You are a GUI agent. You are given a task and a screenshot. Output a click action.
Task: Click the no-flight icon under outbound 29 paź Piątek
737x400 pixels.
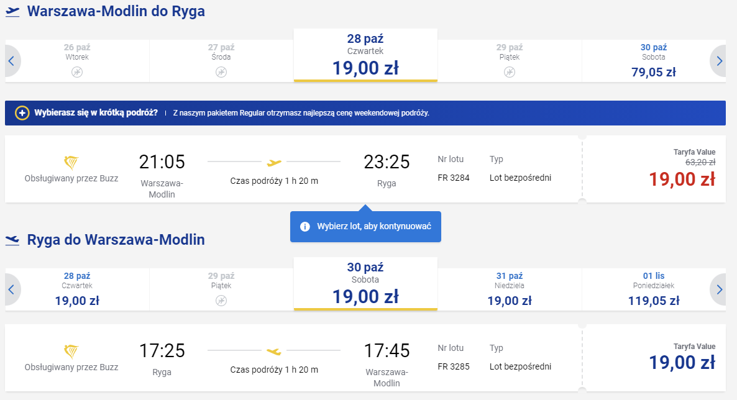click(x=510, y=72)
